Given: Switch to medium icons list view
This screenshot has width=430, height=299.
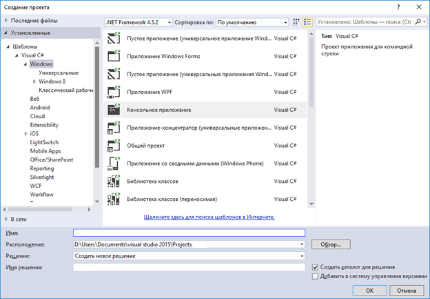Looking at the screenshot, I should (x=307, y=22).
